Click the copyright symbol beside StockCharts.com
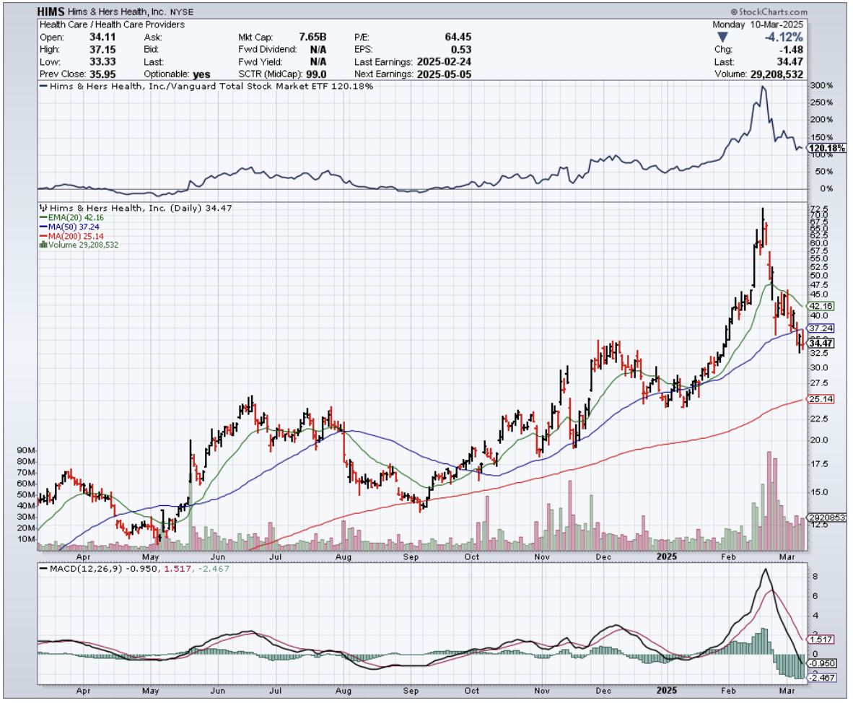853x703 pixels. 733,12
